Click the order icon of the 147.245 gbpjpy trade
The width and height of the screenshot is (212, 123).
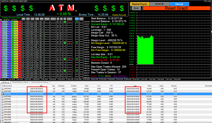(x=2, y=96)
